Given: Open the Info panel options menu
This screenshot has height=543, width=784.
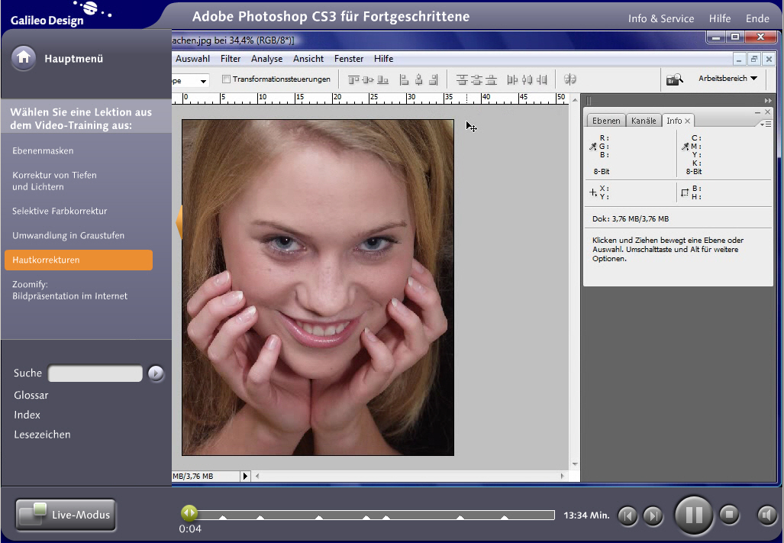Looking at the screenshot, I should (x=766, y=124).
